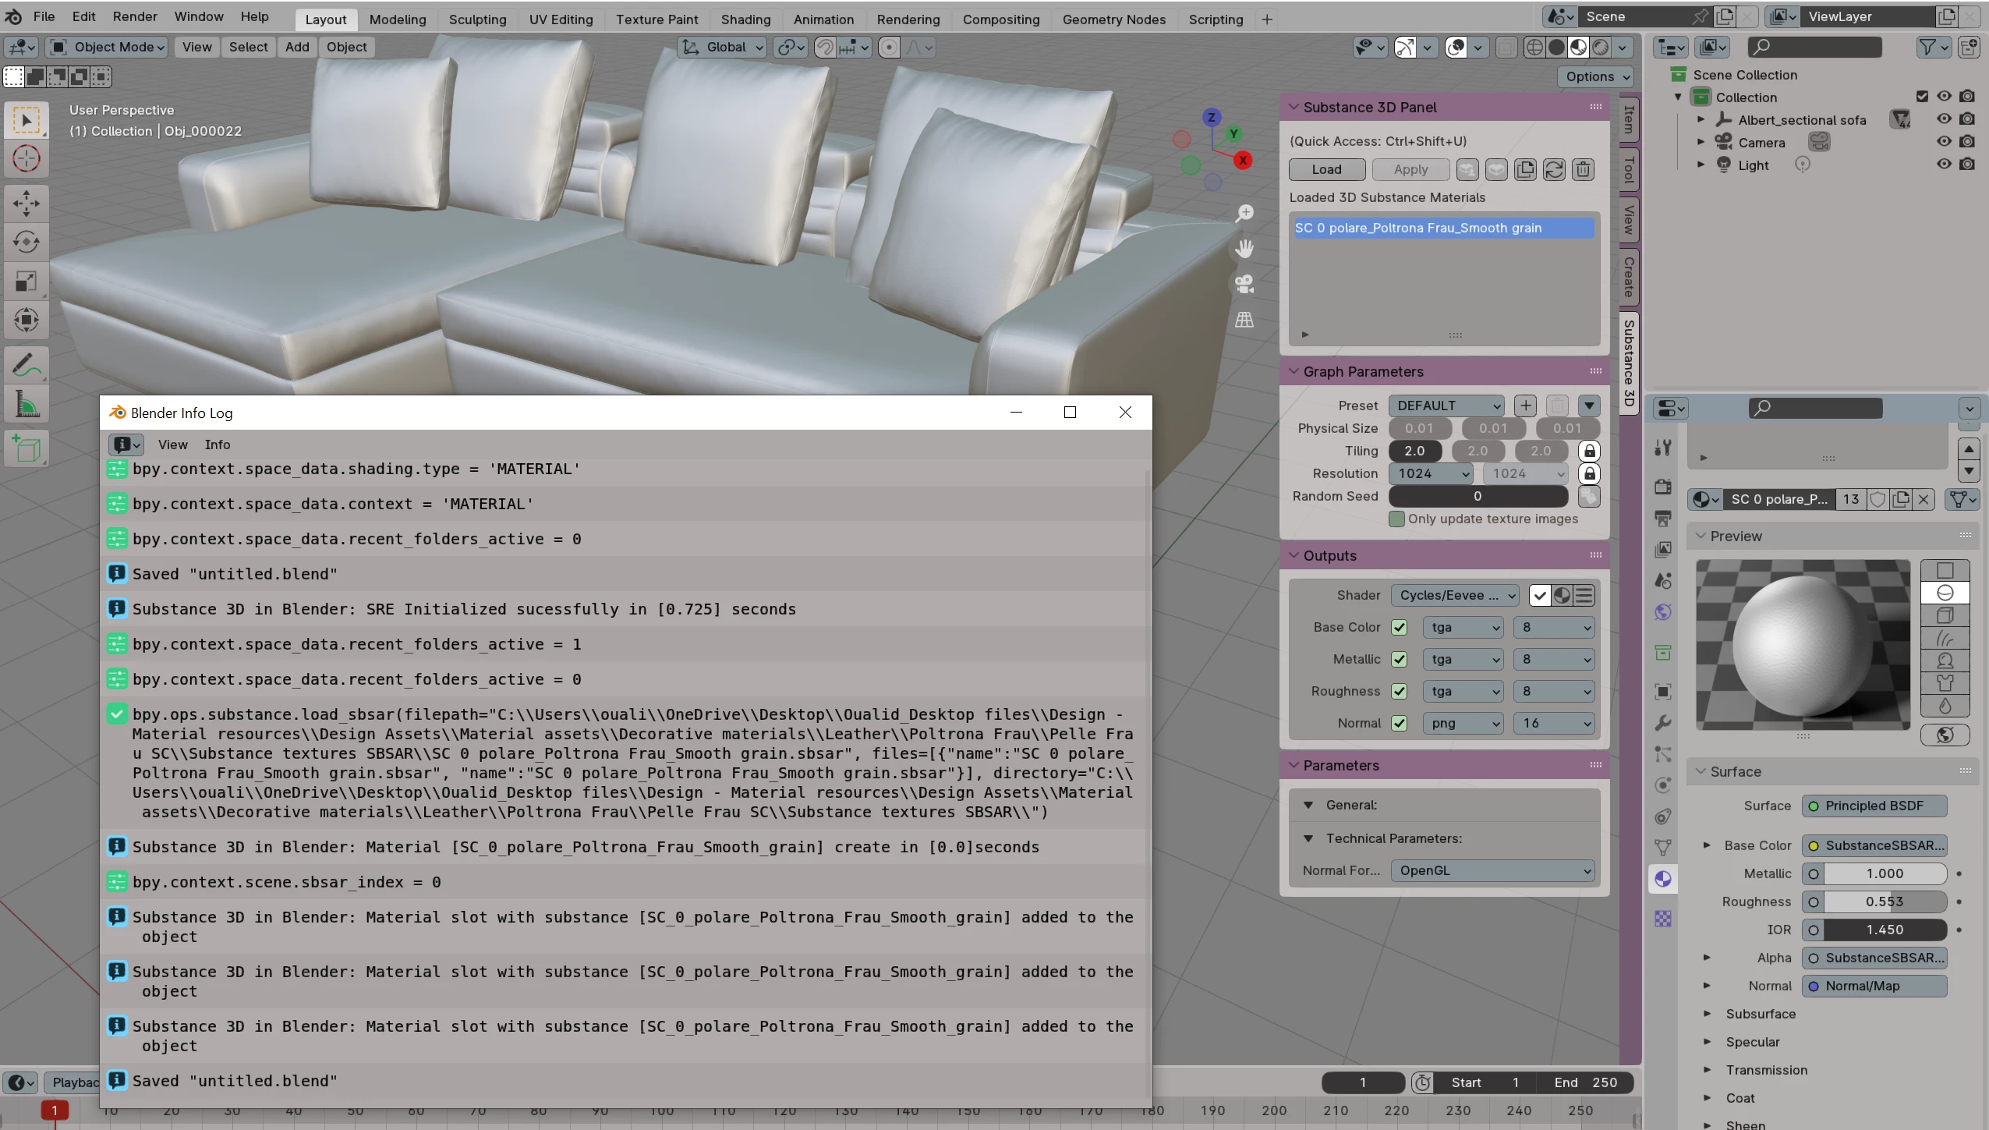Click the Options button in viewport
Image resolution: width=1989 pixels, height=1130 pixels.
click(x=1597, y=76)
